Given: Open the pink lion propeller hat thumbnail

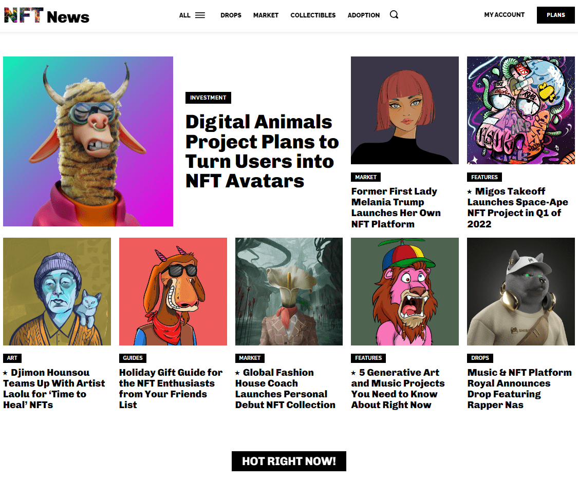Looking at the screenshot, I should coord(405,292).
